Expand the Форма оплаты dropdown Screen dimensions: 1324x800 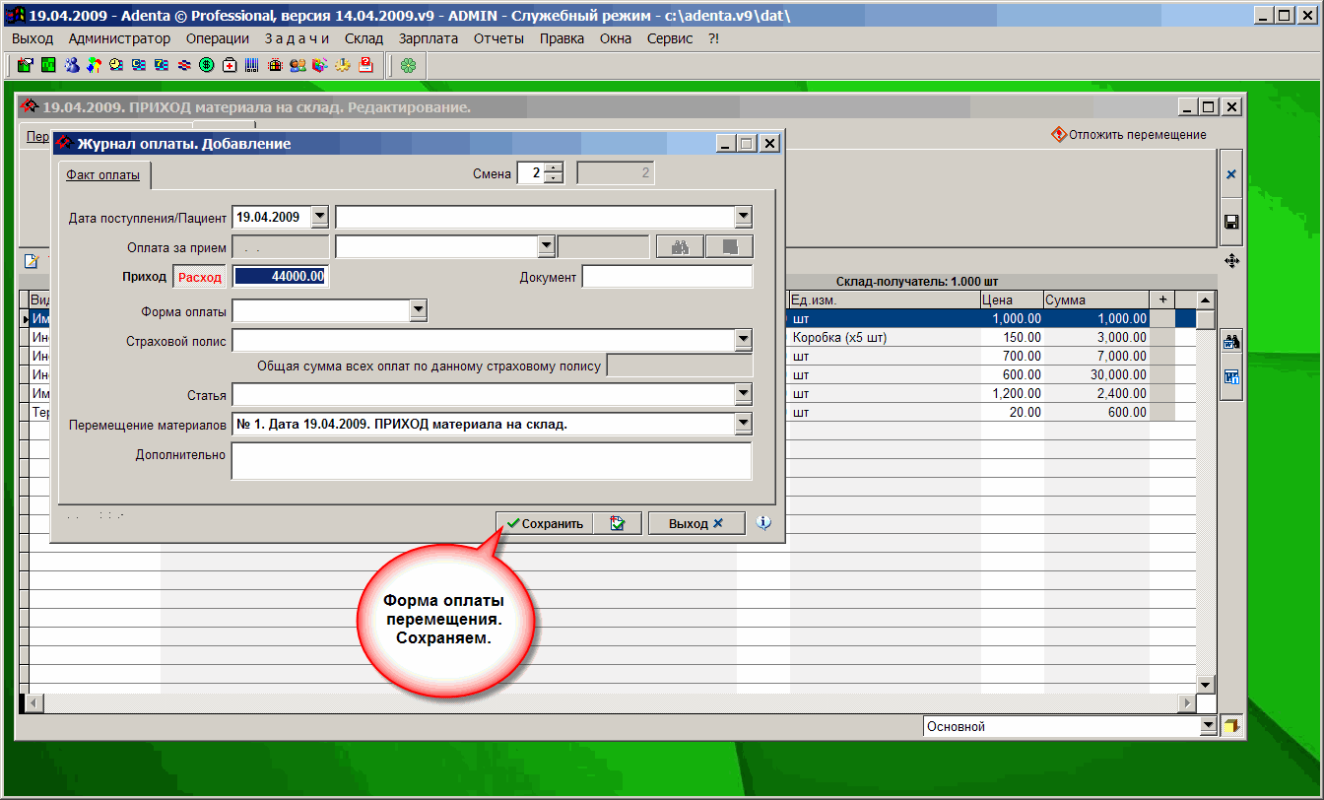pos(419,311)
